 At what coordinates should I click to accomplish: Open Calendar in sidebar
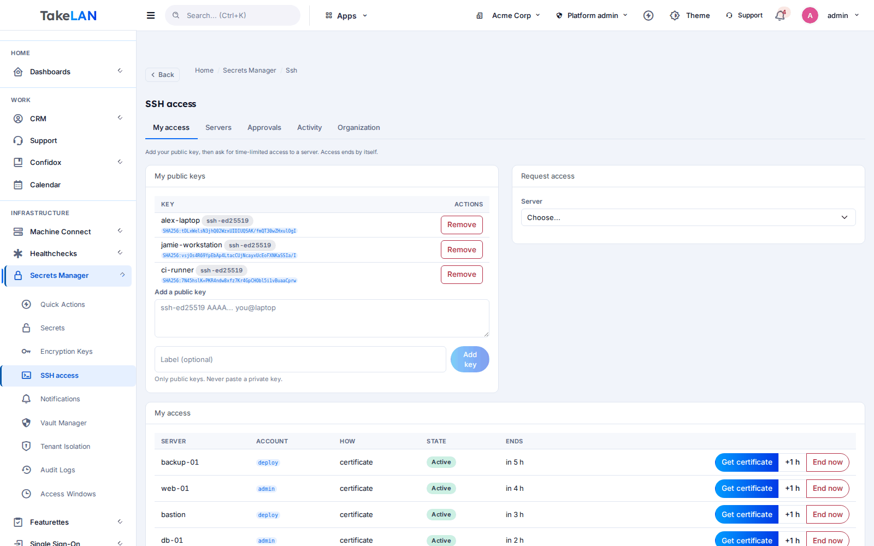click(x=45, y=185)
